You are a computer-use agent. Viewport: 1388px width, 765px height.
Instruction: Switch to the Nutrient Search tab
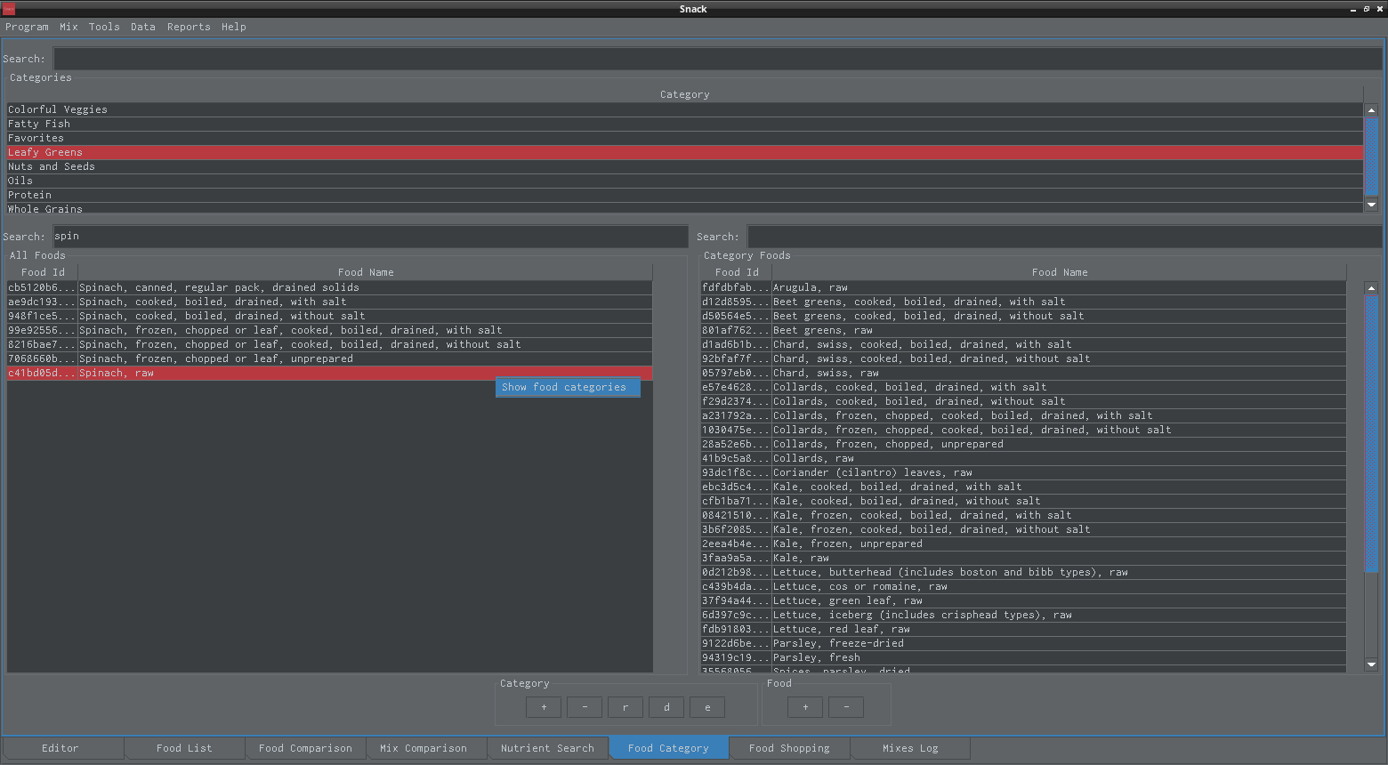[547, 748]
